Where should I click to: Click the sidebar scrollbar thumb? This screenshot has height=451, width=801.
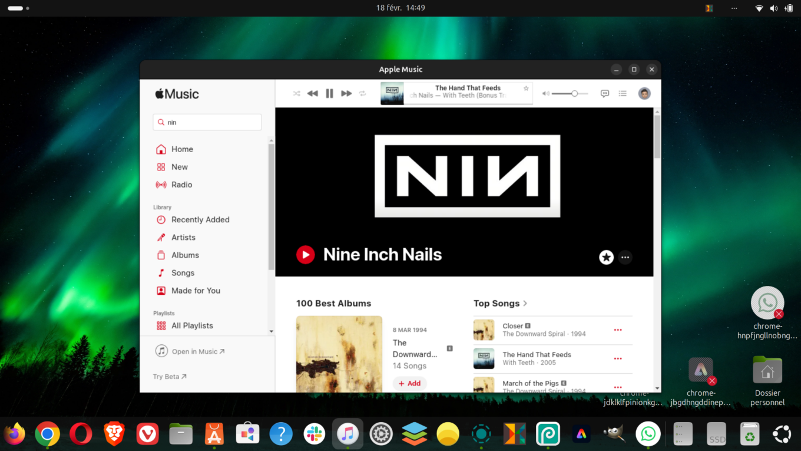pos(272,206)
